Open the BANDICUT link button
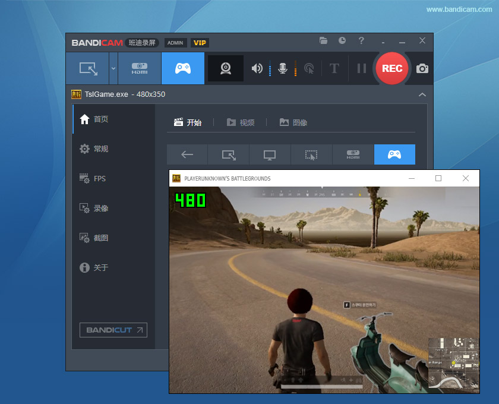This screenshot has width=499, height=404. (x=113, y=330)
